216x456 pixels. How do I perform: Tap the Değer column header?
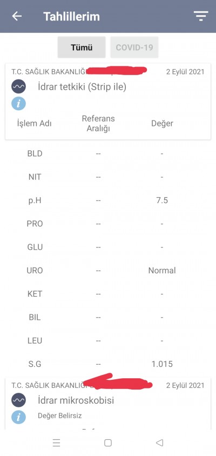coord(162,123)
